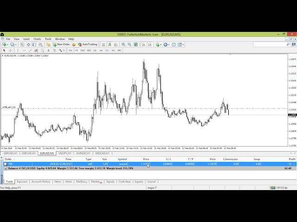Sort trades by Profit column header

[292, 159]
